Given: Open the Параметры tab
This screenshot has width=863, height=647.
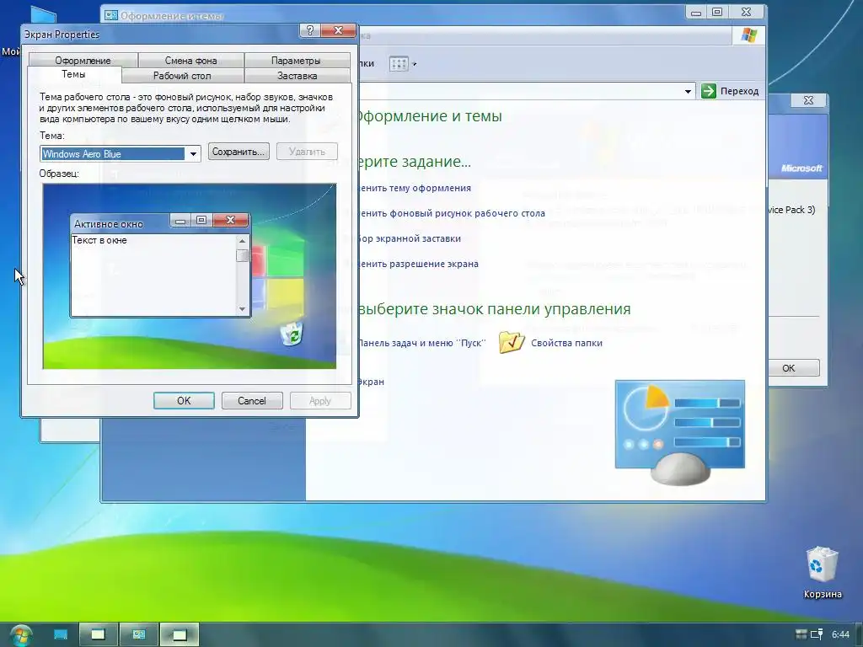Looking at the screenshot, I should [296, 60].
